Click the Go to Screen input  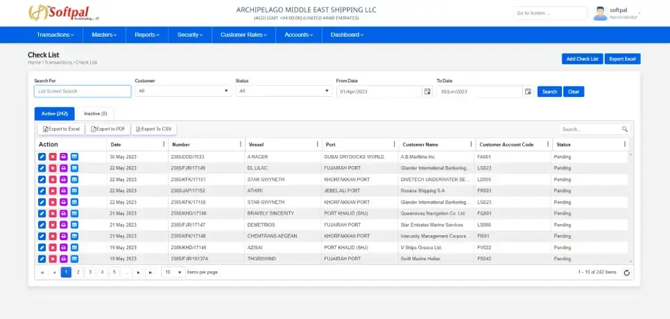pos(551,13)
